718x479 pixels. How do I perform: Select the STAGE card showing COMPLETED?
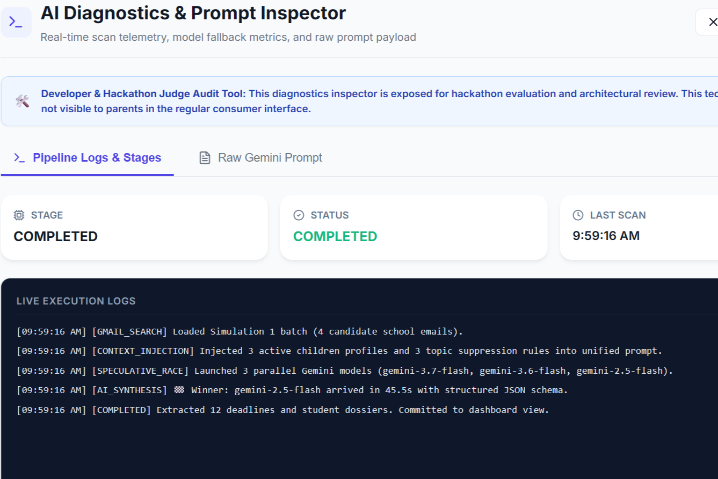[x=134, y=228]
